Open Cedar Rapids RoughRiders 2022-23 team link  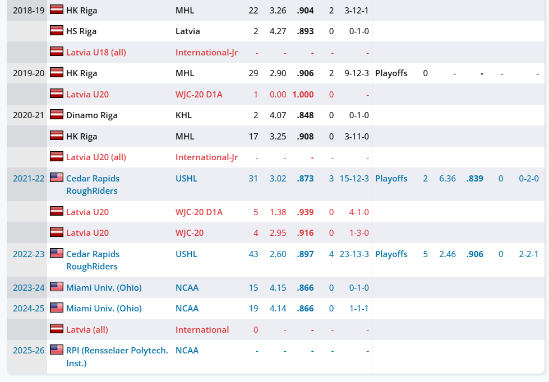[x=93, y=260]
